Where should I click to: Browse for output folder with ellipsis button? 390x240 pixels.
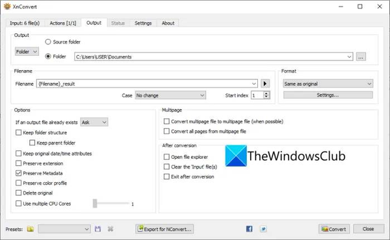point(361,57)
